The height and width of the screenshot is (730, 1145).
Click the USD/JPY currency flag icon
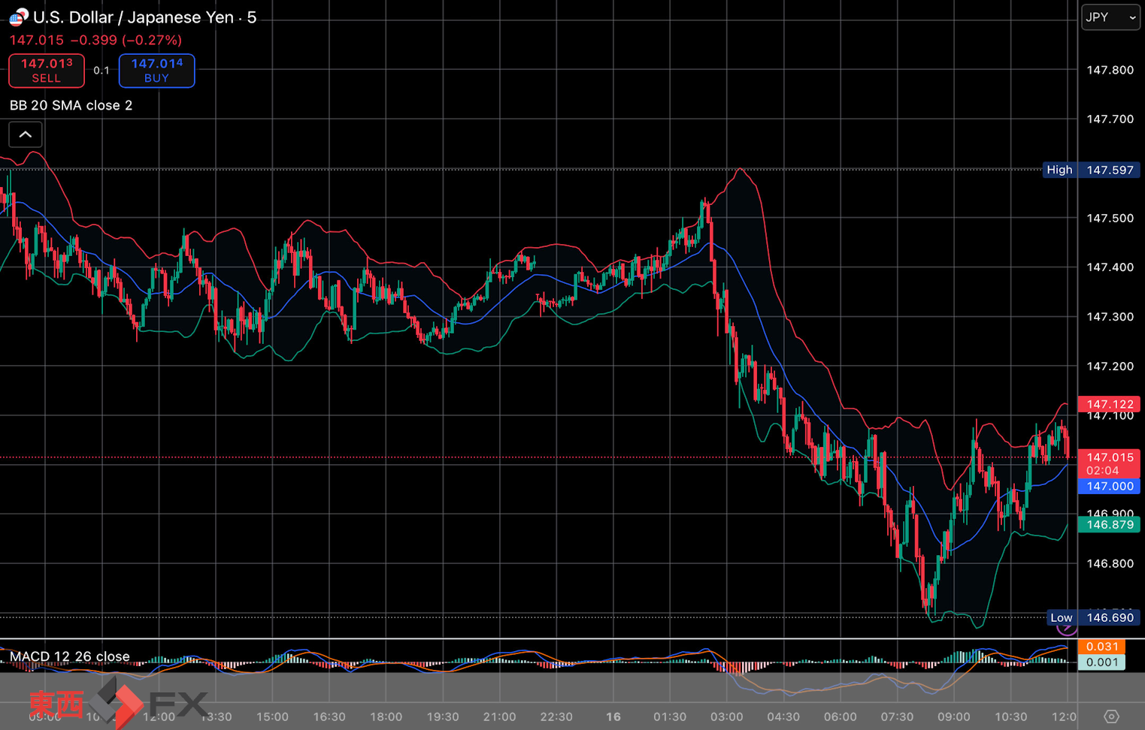pyautogui.click(x=18, y=17)
